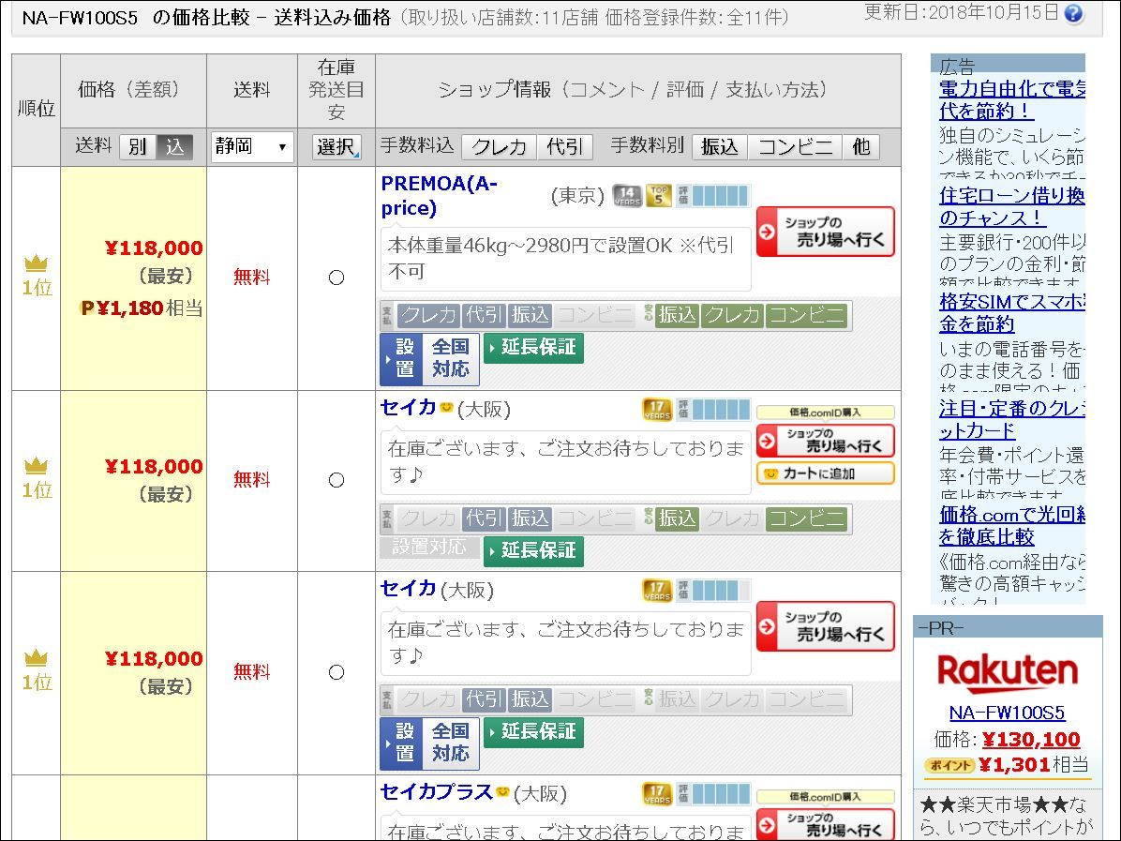
Task: Expand first-row 延長保証 option
Action: pos(533,348)
